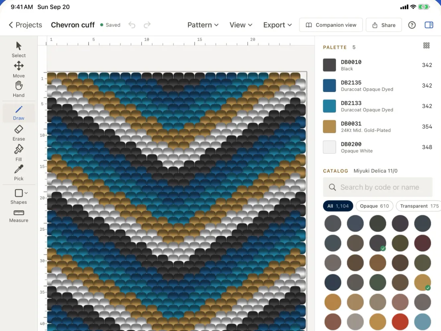Check the battery status icon

tap(423, 7)
